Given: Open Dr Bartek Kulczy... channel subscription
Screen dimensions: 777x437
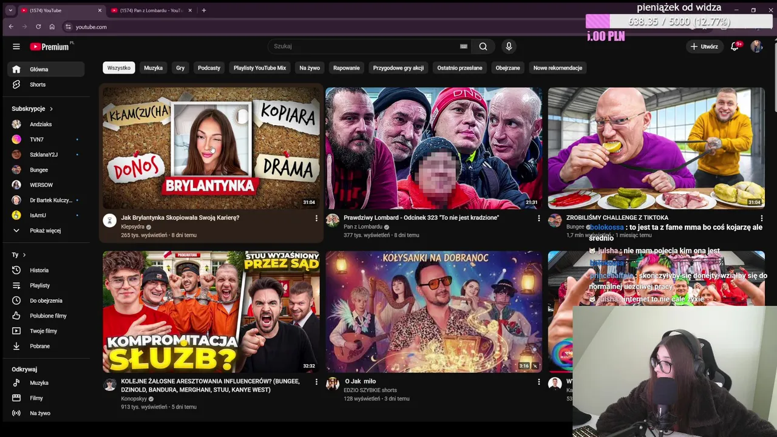Looking at the screenshot, I should coord(46,200).
